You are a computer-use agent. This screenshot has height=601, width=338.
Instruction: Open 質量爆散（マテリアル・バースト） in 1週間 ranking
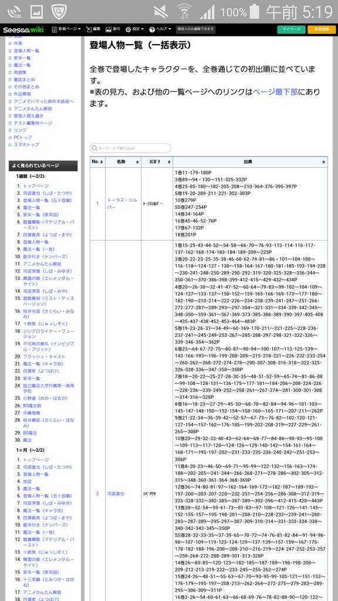tap(48, 224)
